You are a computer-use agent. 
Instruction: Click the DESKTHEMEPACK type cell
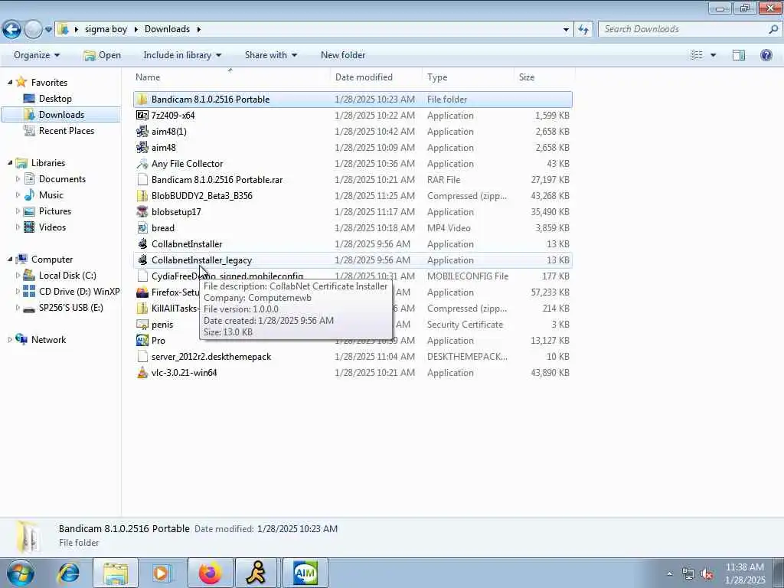[x=467, y=357]
